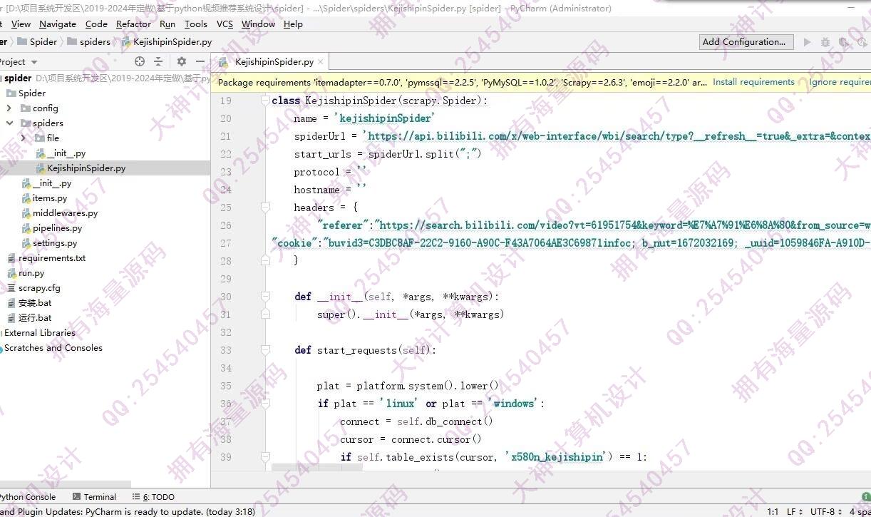Click the Run play icon

pos(807,42)
